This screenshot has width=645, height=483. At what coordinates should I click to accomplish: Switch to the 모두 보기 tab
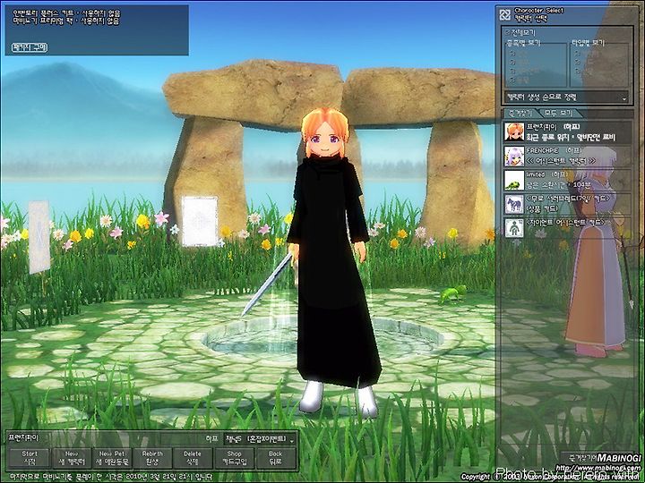(558, 113)
